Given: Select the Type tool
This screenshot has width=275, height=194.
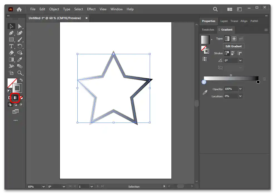Looking at the screenshot, I should click(x=11, y=46).
